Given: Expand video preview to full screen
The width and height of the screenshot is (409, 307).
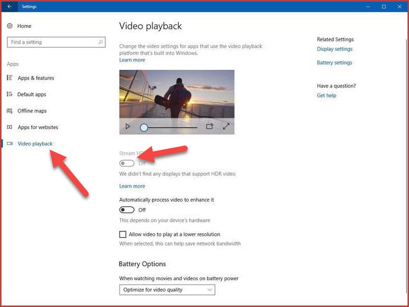Looking at the screenshot, I should (226, 127).
